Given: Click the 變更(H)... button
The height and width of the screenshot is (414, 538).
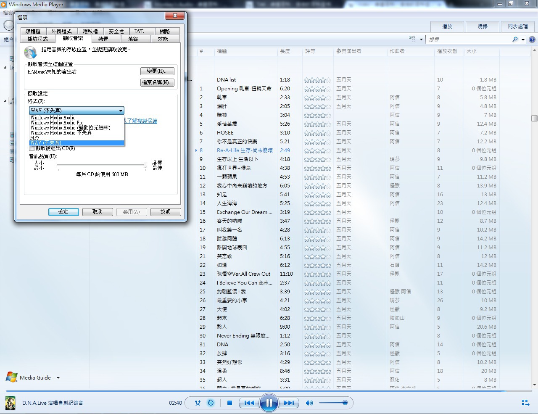Looking at the screenshot, I should click(157, 71).
